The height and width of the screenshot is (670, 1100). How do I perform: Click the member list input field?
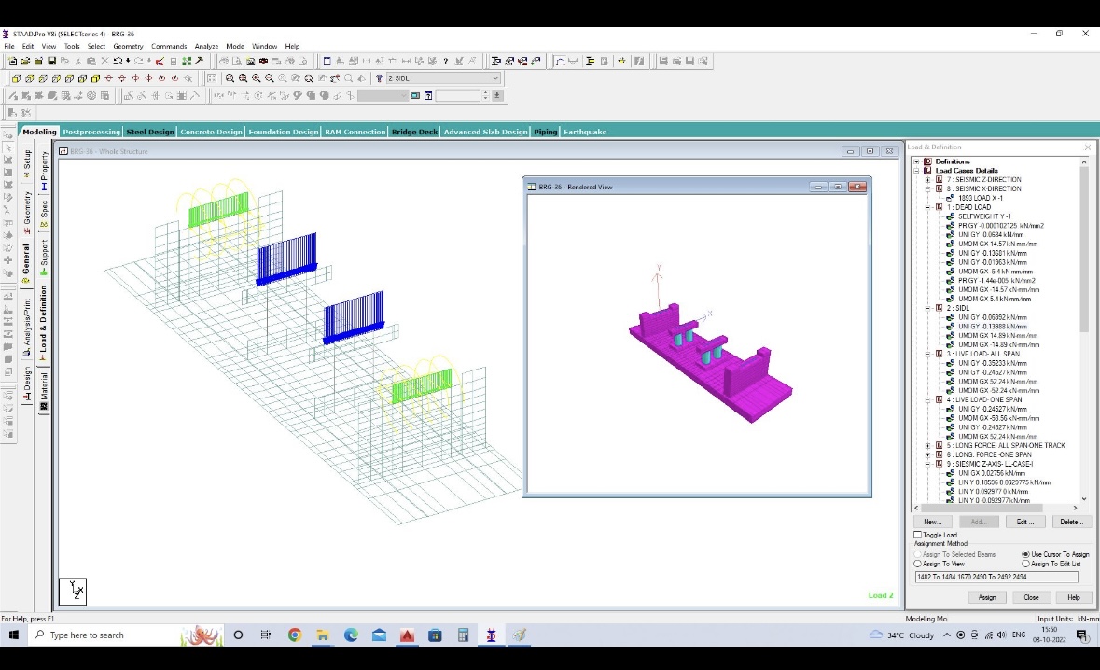coord(996,578)
